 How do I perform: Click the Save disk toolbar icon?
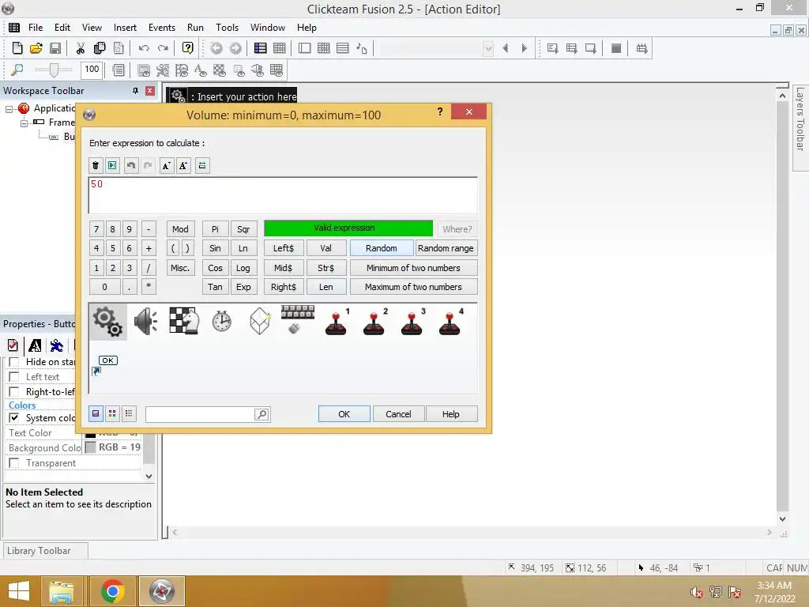[55, 48]
